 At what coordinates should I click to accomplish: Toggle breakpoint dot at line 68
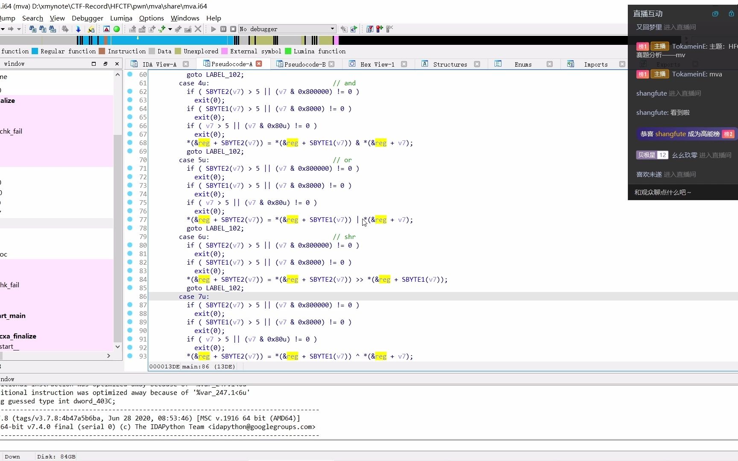[130, 143]
